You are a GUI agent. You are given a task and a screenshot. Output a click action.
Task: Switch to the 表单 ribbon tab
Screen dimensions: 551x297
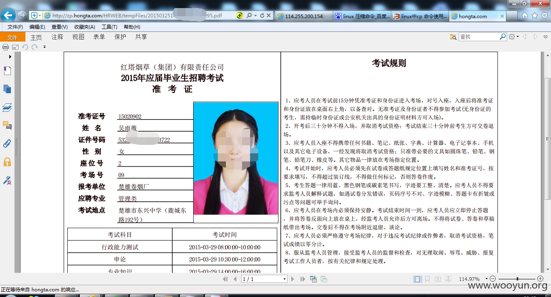click(x=99, y=37)
